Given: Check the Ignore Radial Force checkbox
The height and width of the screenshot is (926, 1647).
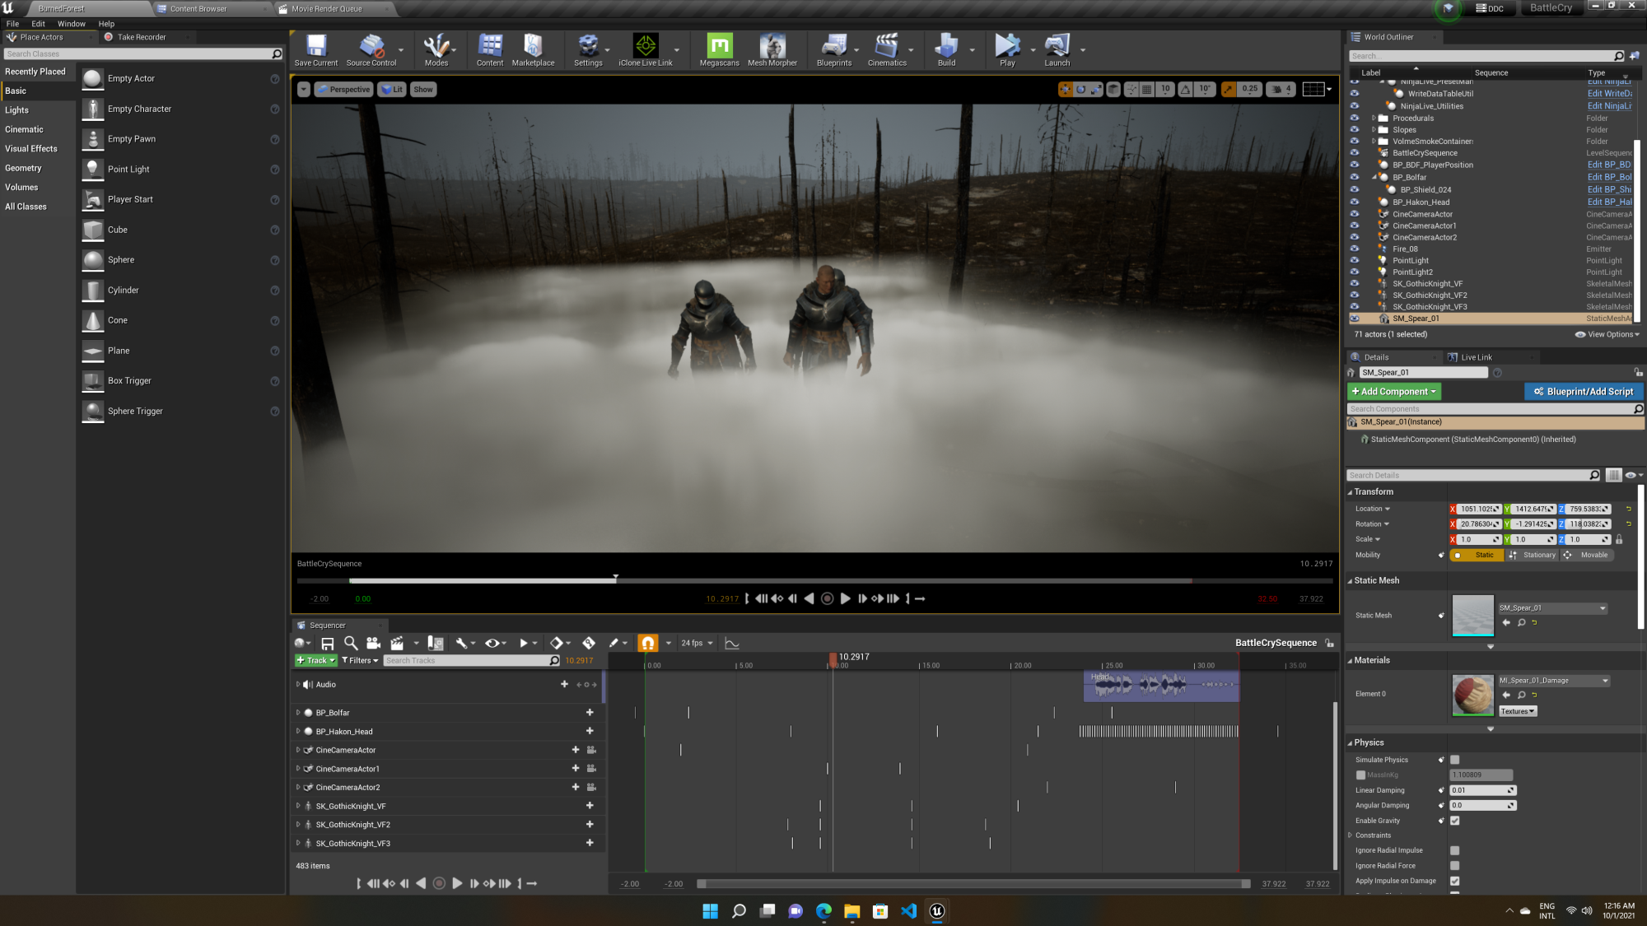Looking at the screenshot, I should 1454,866.
